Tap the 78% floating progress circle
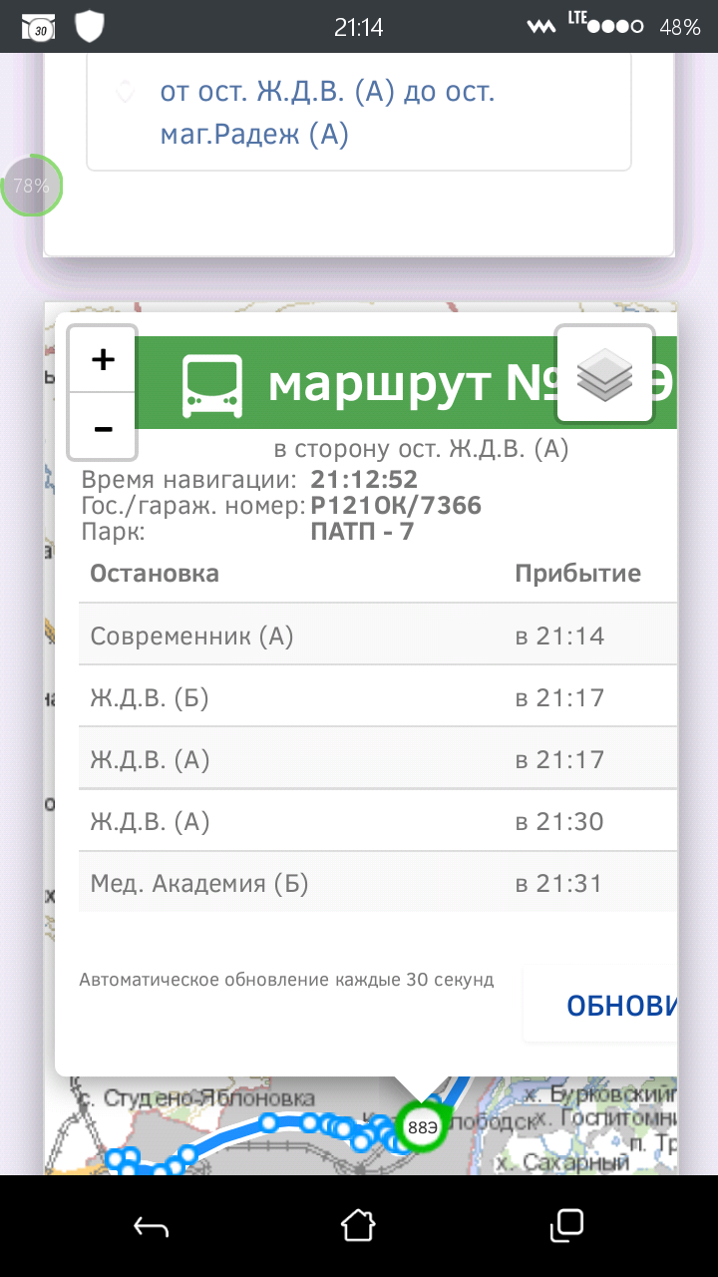The width and height of the screenshot is (718, 1277). click(x=31, y=186)
